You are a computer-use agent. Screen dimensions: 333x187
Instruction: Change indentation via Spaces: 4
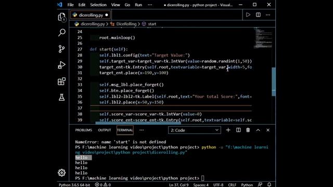201,185
